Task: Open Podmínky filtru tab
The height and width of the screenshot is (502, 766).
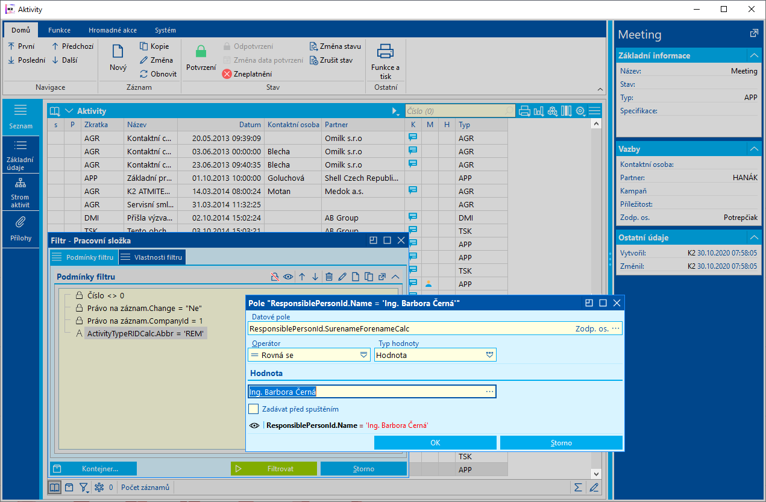Action: (83, 257)
